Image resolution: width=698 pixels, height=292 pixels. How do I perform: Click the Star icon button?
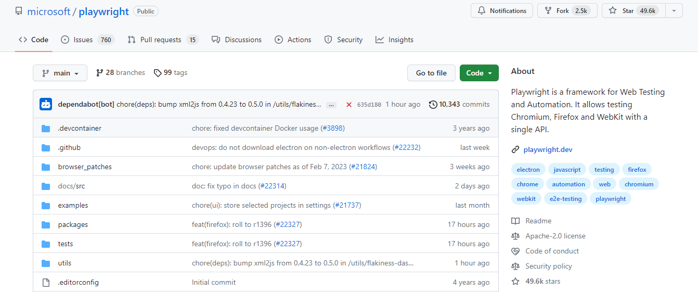[x=613, y=11]
